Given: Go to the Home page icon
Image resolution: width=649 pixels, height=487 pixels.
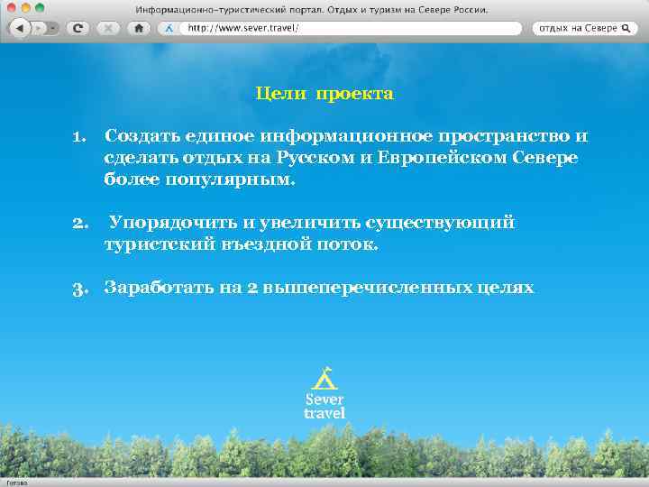Looking at the screenshot, I should 139,28.
